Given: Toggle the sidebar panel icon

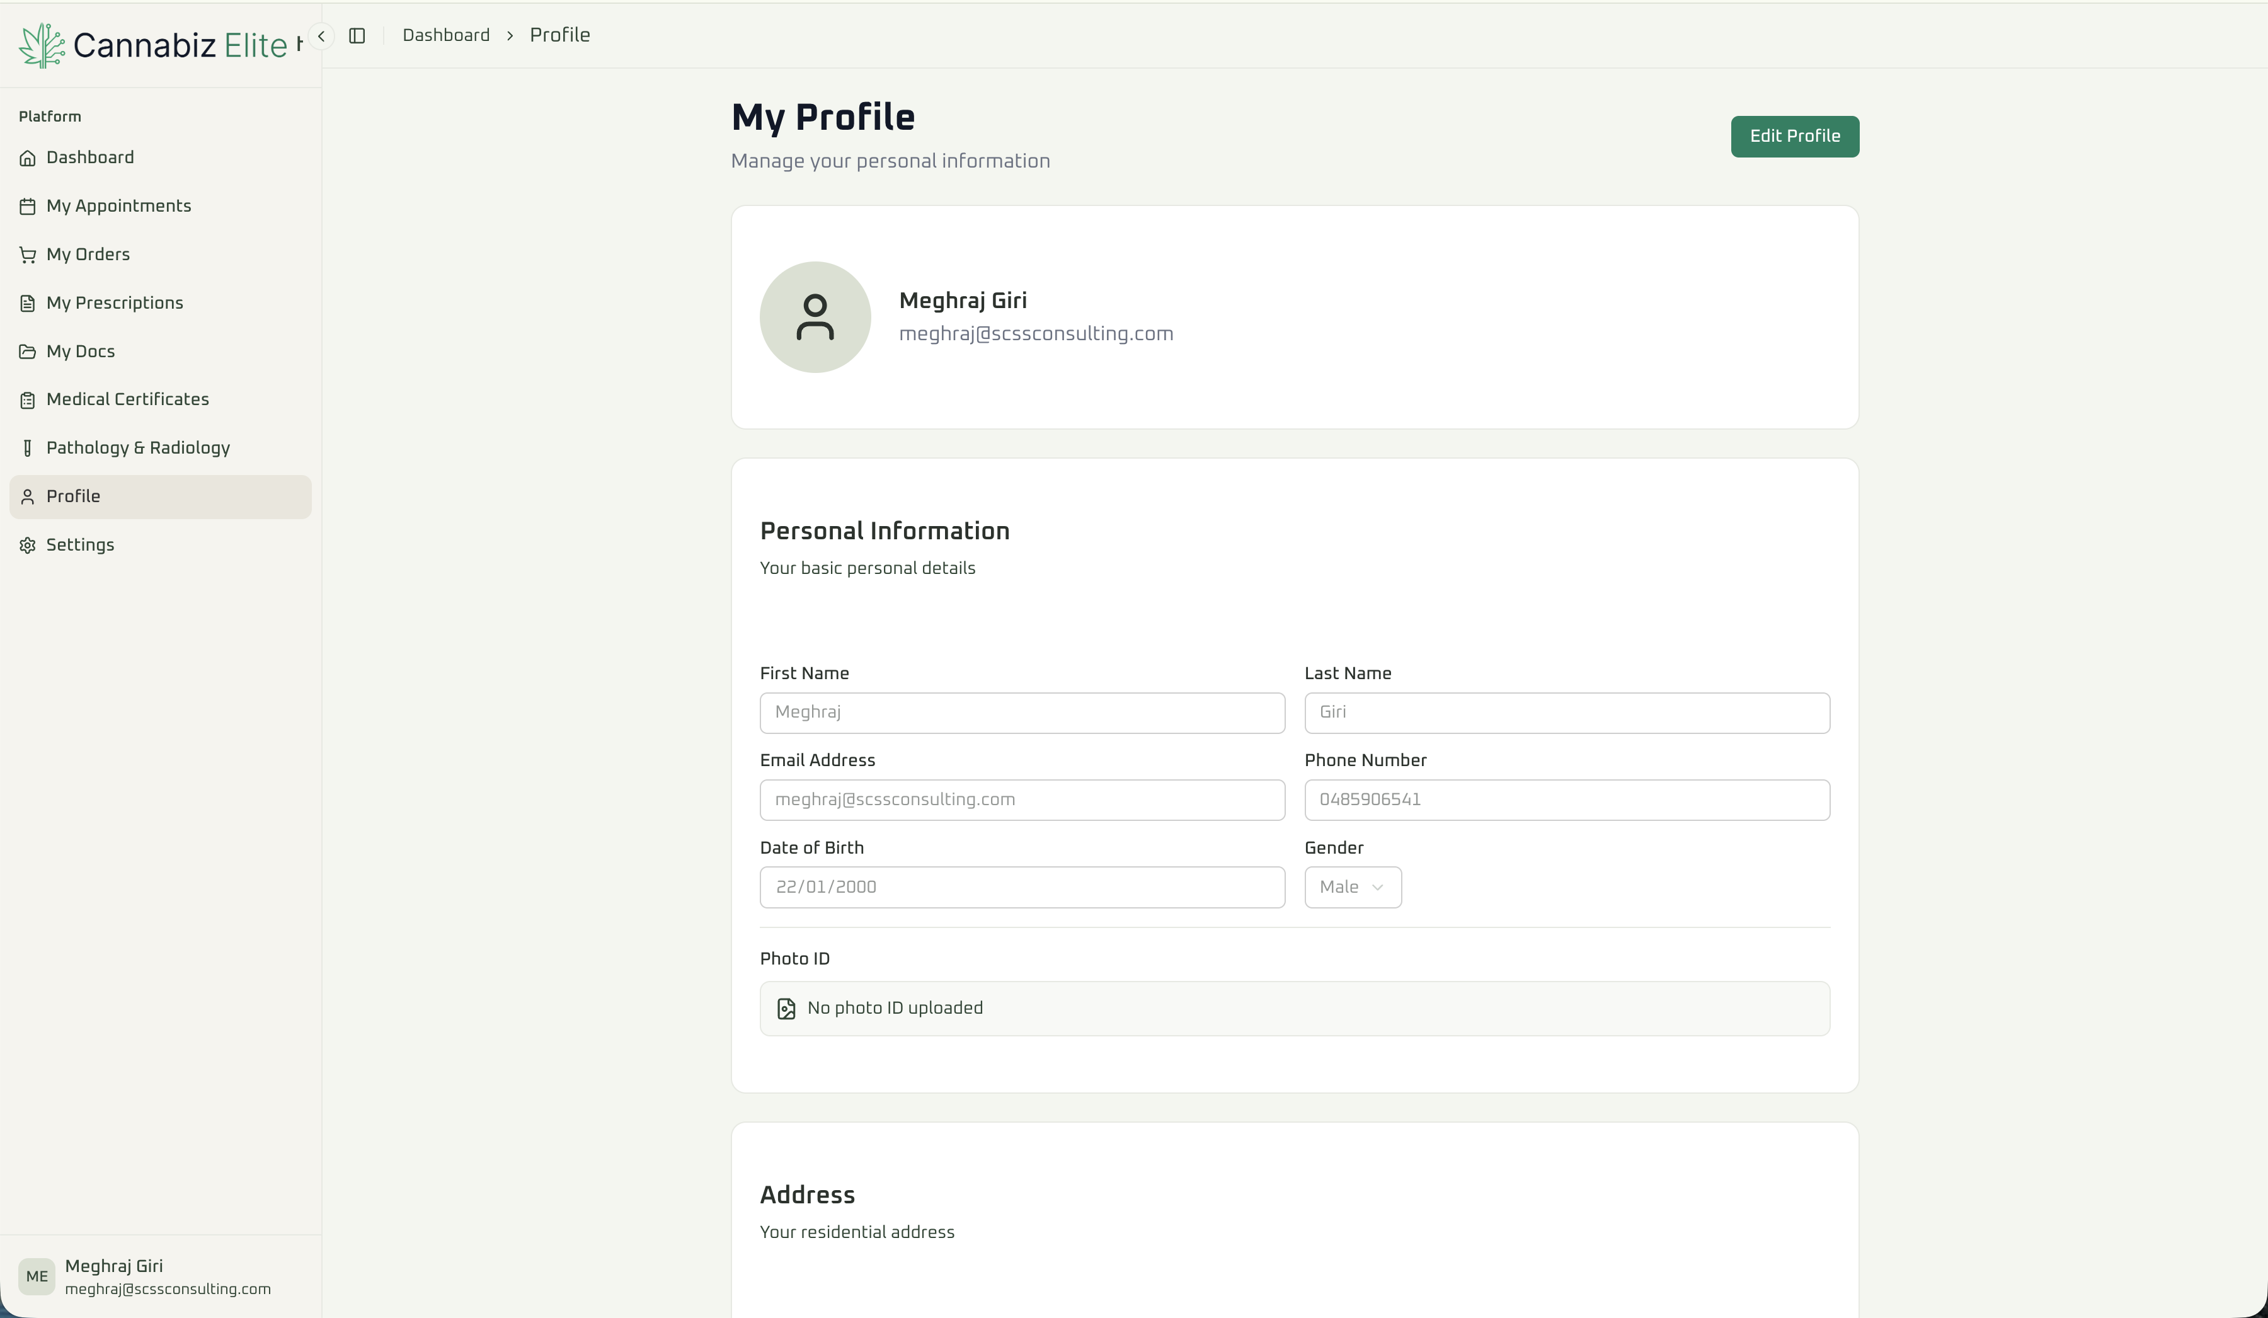Looking at the screenshot, I should point(357,35).
